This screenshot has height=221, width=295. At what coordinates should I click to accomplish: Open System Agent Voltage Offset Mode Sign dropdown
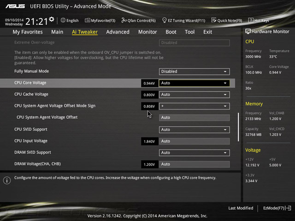click(x=195, y=106)
